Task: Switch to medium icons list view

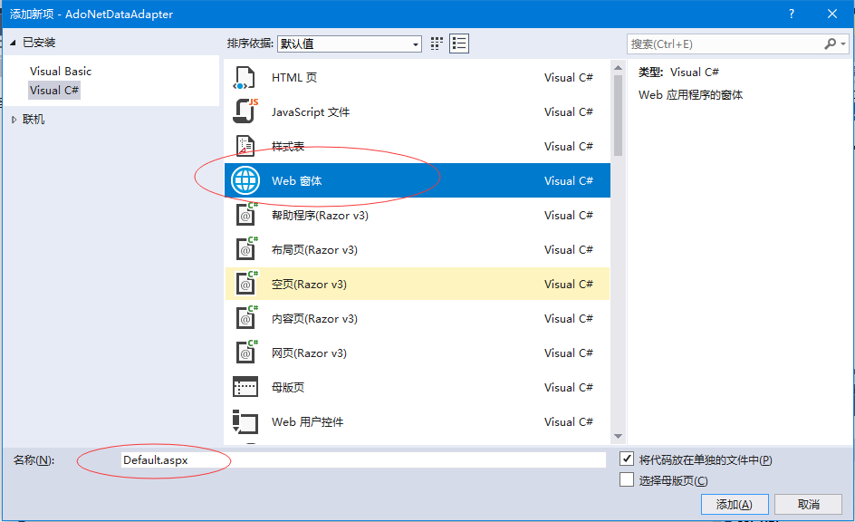Action: (x=459, y=43)
